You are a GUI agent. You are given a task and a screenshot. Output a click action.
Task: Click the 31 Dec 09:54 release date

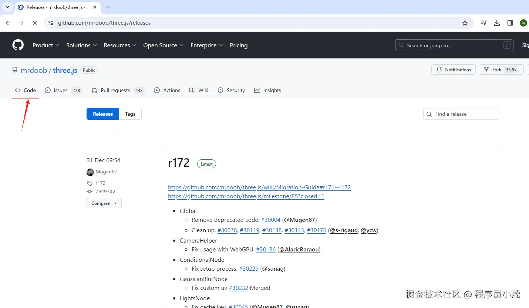(104, 160)
